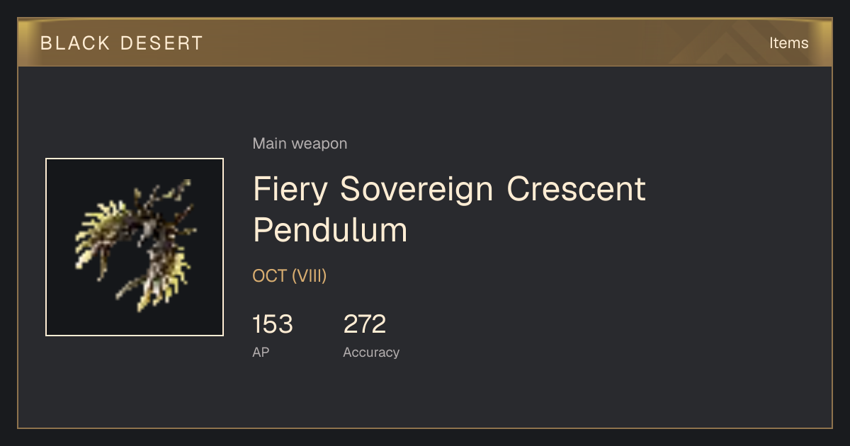
Task: Click the 272 Accuracy stat value
Action: point(365,324)
